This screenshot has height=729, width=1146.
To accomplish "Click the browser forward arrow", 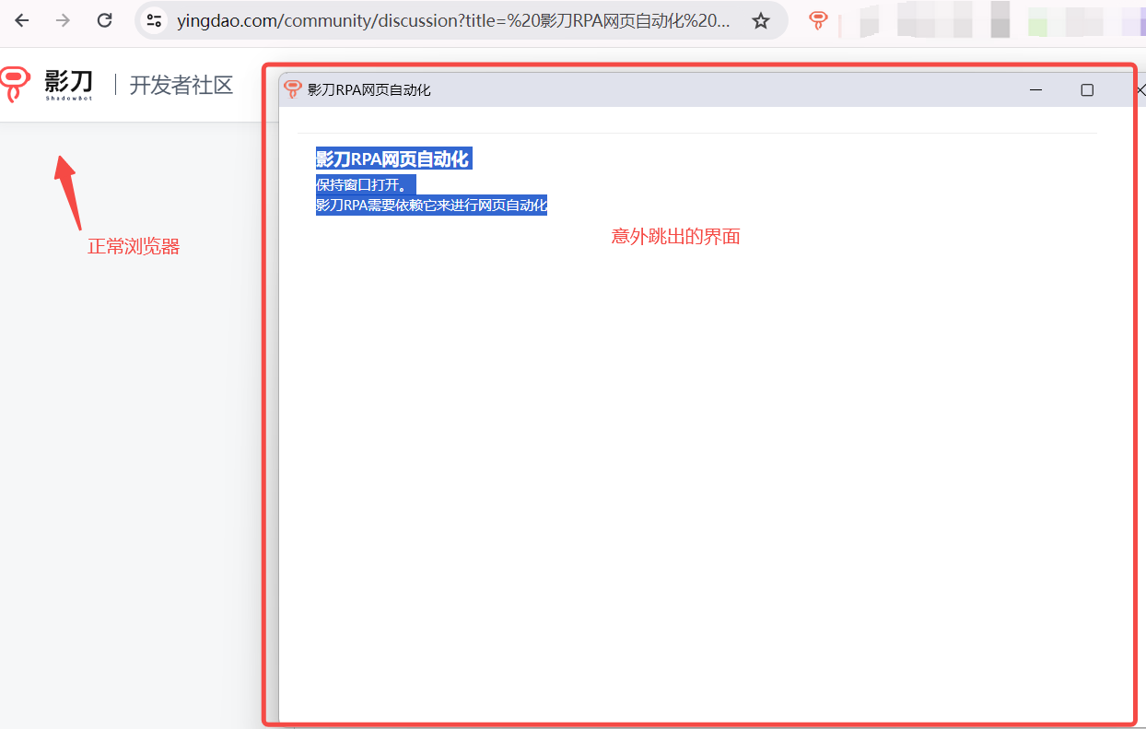I will point(63,20).
